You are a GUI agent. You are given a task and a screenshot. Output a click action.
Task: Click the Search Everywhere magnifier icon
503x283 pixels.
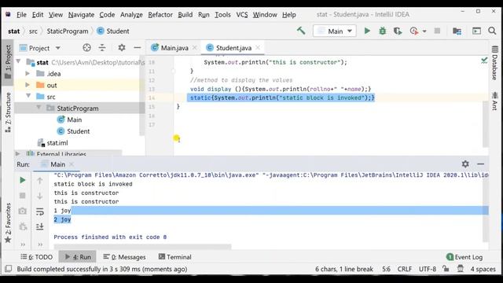492,31
